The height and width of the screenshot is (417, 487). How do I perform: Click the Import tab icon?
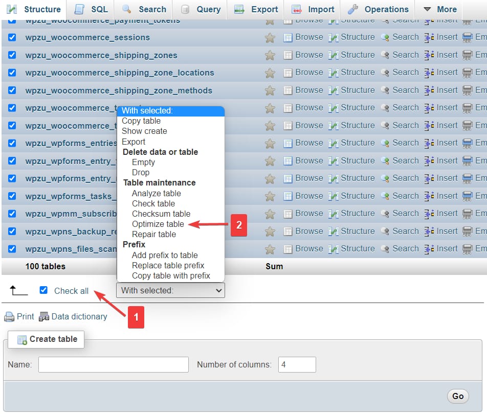click(297, 10)
